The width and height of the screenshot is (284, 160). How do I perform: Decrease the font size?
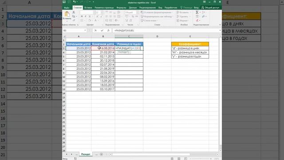(101, 16)
